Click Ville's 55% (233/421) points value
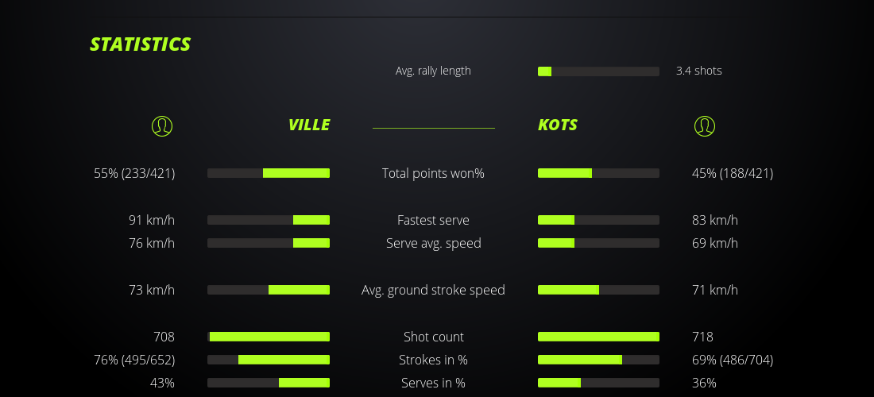 [x=134, y=173]
